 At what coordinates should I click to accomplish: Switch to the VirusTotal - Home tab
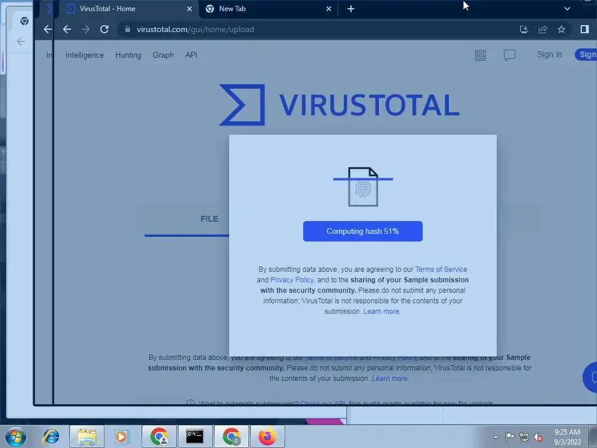(x=128, y=9)
